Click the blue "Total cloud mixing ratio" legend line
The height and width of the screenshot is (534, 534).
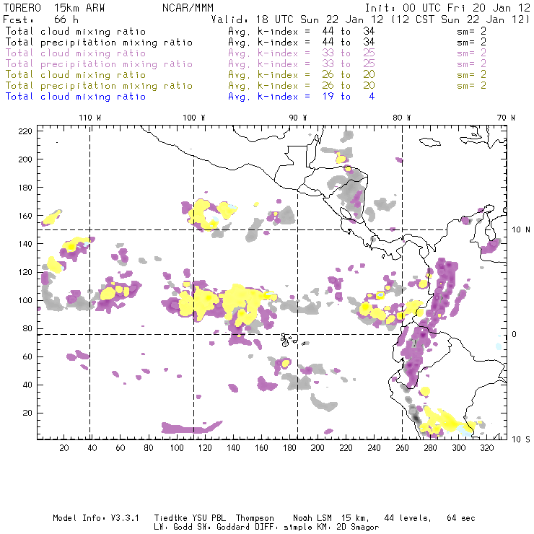(76, 97)
